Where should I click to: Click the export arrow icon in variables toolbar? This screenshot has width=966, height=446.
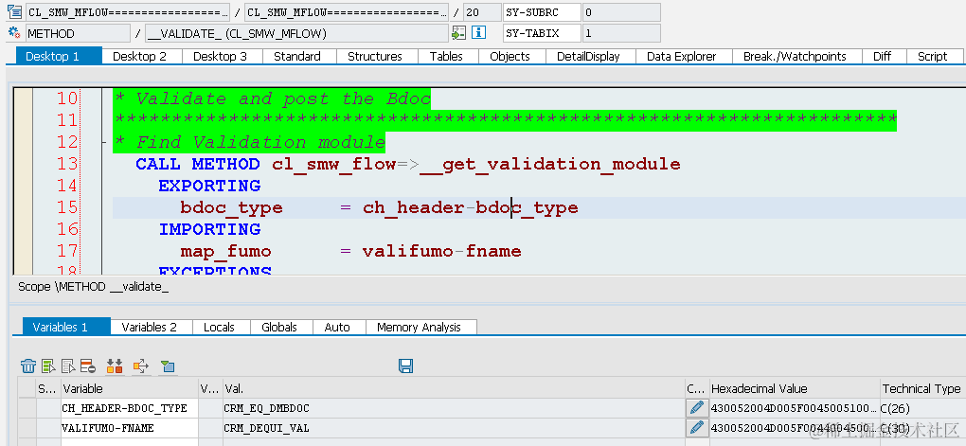click(141, 366)
